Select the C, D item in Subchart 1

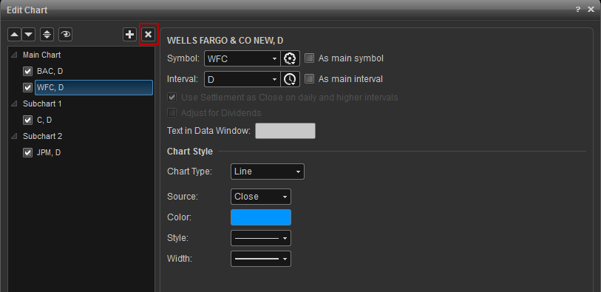[x=44, y=120]
